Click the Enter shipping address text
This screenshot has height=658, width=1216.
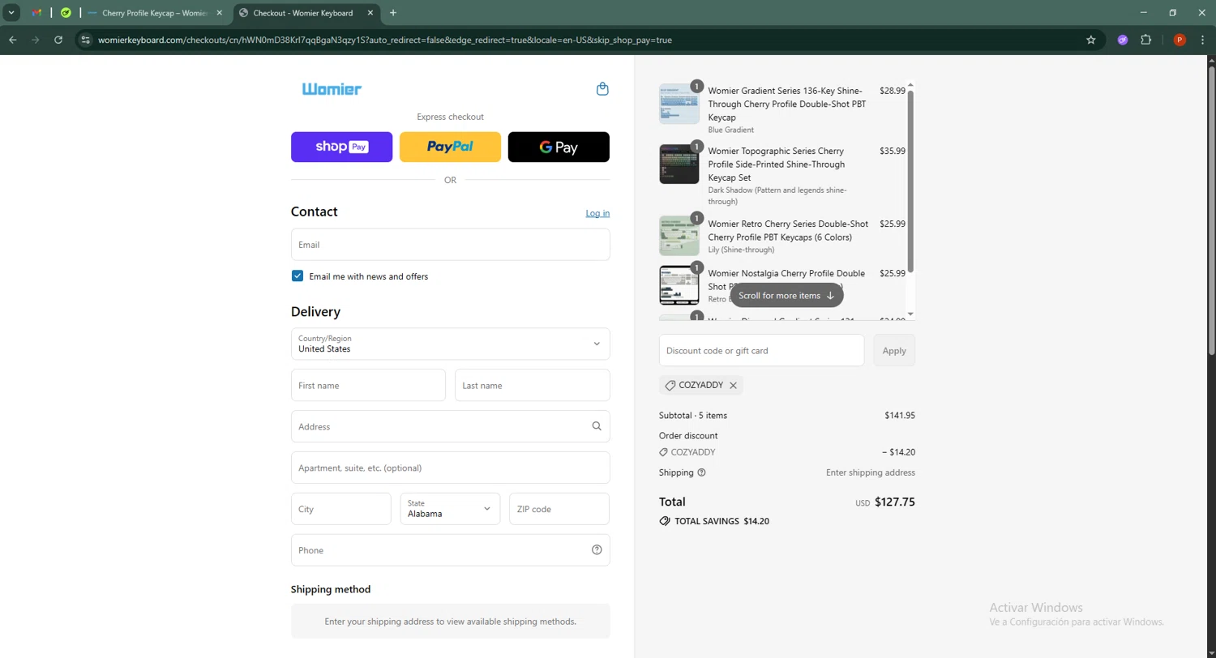(x=871, y=472)
